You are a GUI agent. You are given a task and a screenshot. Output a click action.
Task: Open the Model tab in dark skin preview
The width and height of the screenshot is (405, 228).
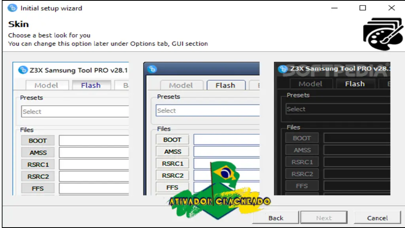[x=310, y=84]
